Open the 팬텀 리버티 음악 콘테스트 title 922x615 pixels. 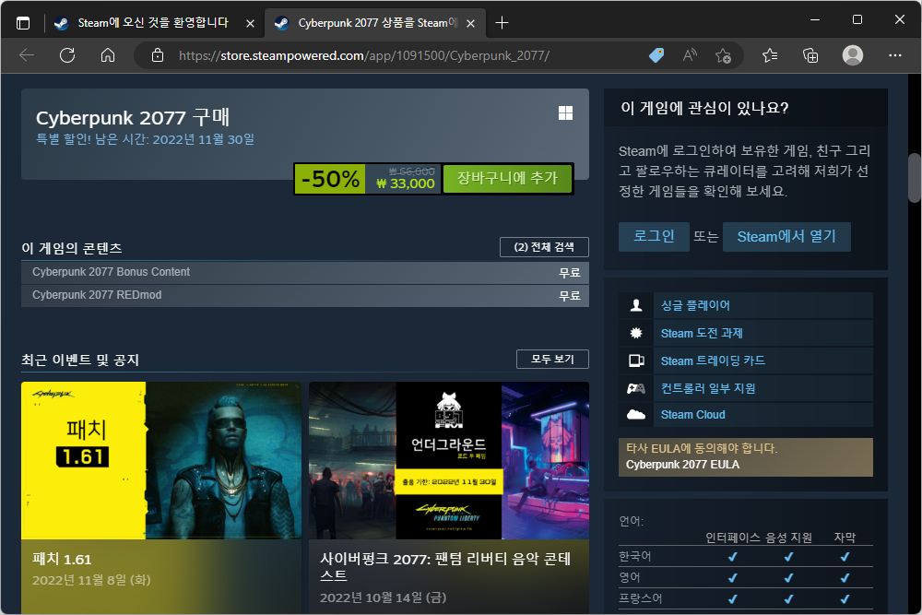pyautogui.click(x=445, y=567)
